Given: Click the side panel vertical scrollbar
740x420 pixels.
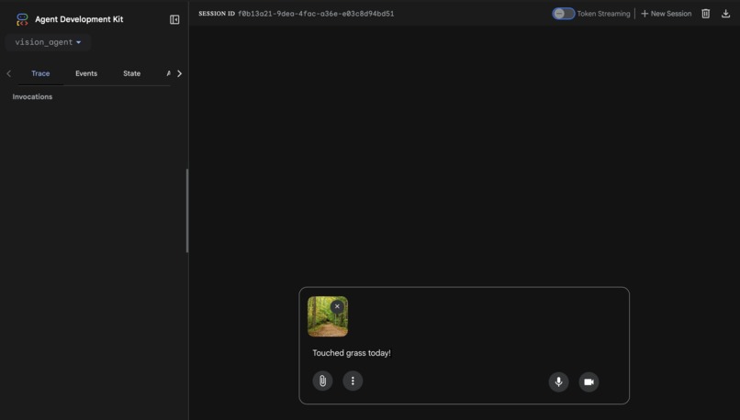Looking at the screenshot, I should 187,211.
